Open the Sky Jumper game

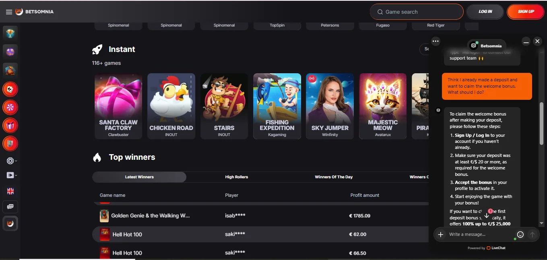(330, 106)
